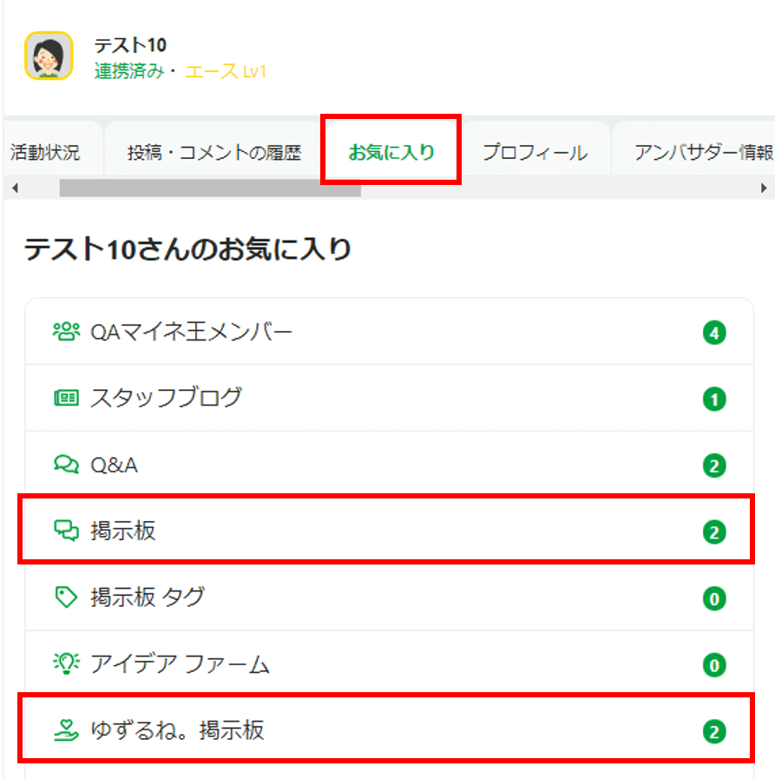Screen dimensions: 775x779
Task: Open the スタッフブログ favorites link
Action: [166, 399]
